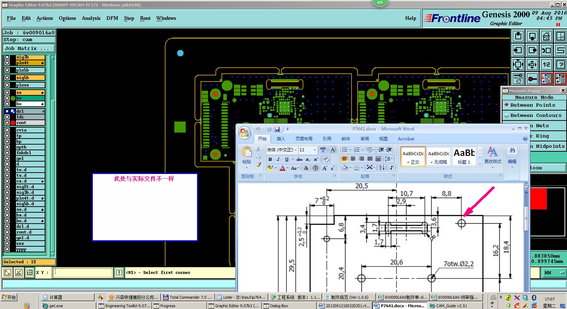Open the Analysis menu
The width and height of the screenshot is (567, 309).
[91, 18]
